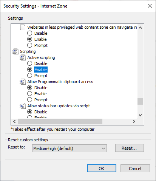Click the page icon beside Websites in less privileged zone
Viewport: 156px width, 181px height.
click(23, 27)
